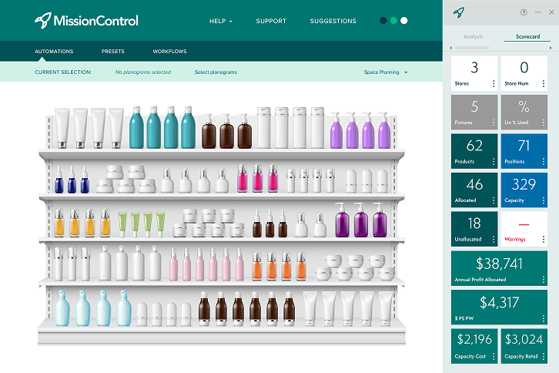Open the Space Planning dropdown
Image resolution: width=559 pixels, height=373 pixels.
(386, 72)
